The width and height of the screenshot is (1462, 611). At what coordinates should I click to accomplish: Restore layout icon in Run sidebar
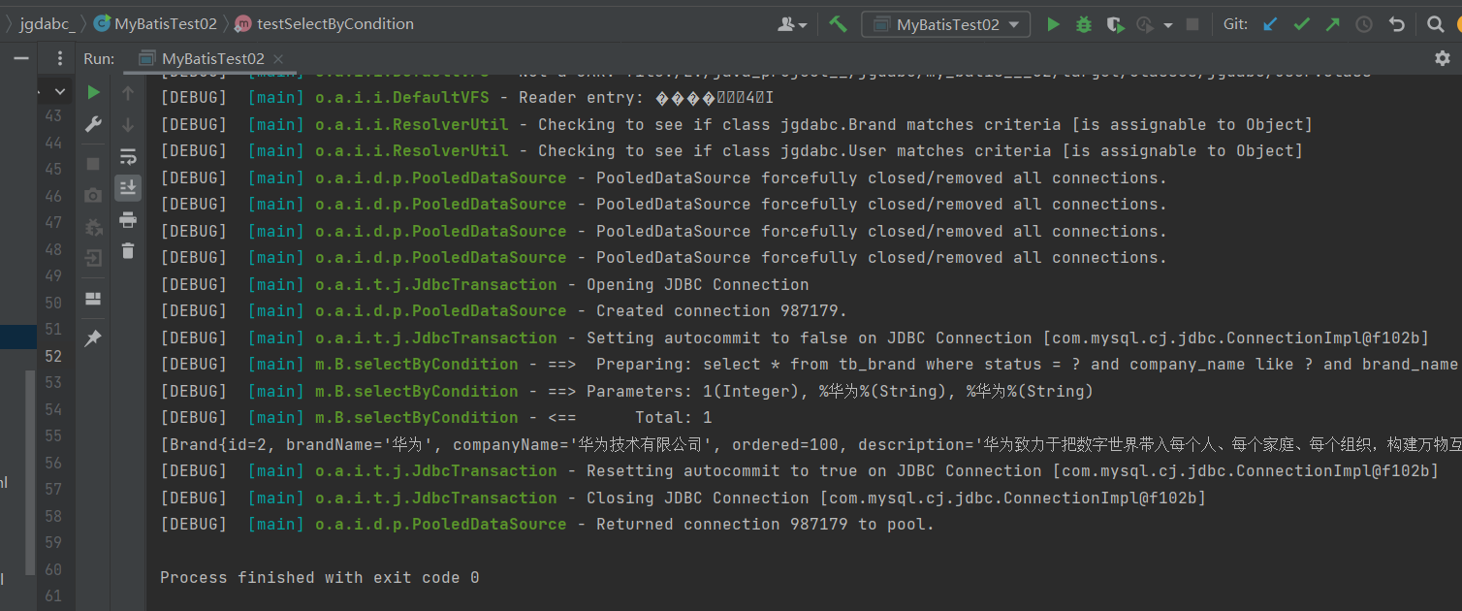coord(93,298)
